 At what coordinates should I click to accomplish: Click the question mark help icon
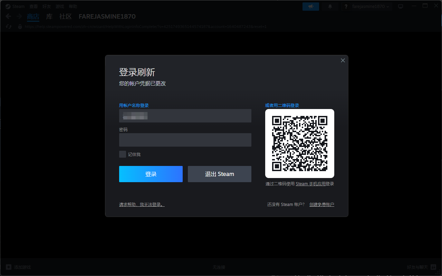pyautogui.click(x=346, y=7)
